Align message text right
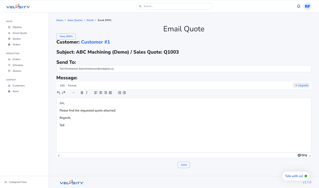 (x=105, y=93)
